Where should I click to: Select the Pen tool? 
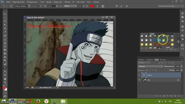[x=5, y=64]
